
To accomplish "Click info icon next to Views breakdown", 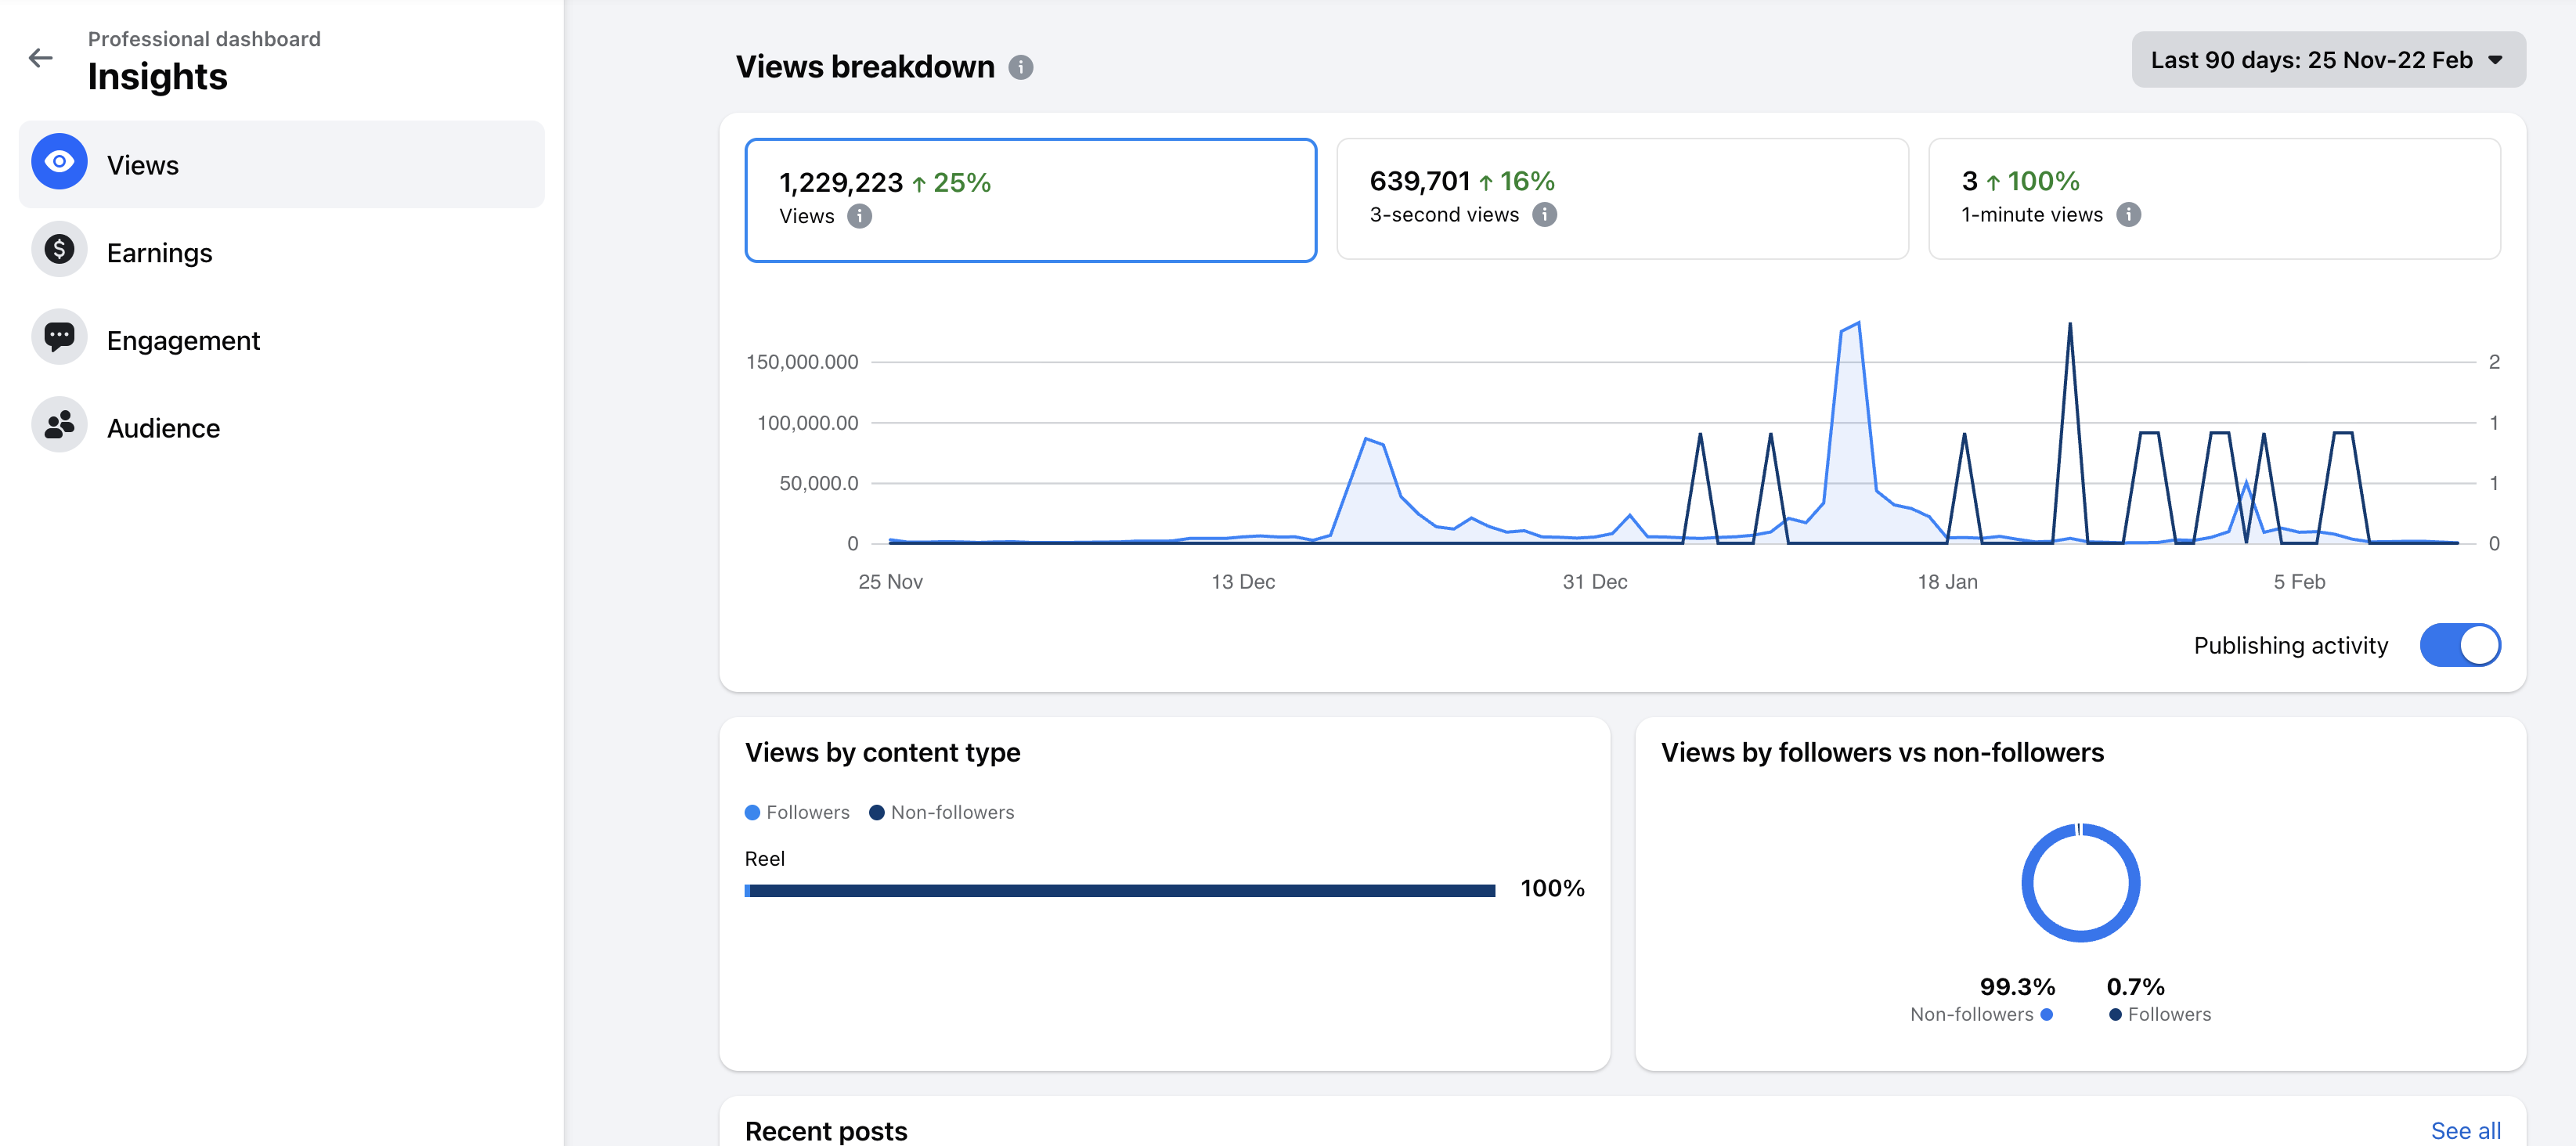I will click(x=1020, y=68).
